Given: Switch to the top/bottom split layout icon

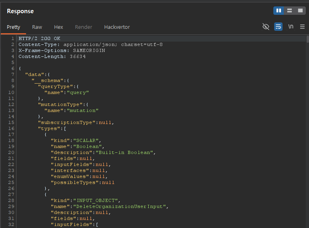Looking at the screenshot, I should tap(289, 11).
